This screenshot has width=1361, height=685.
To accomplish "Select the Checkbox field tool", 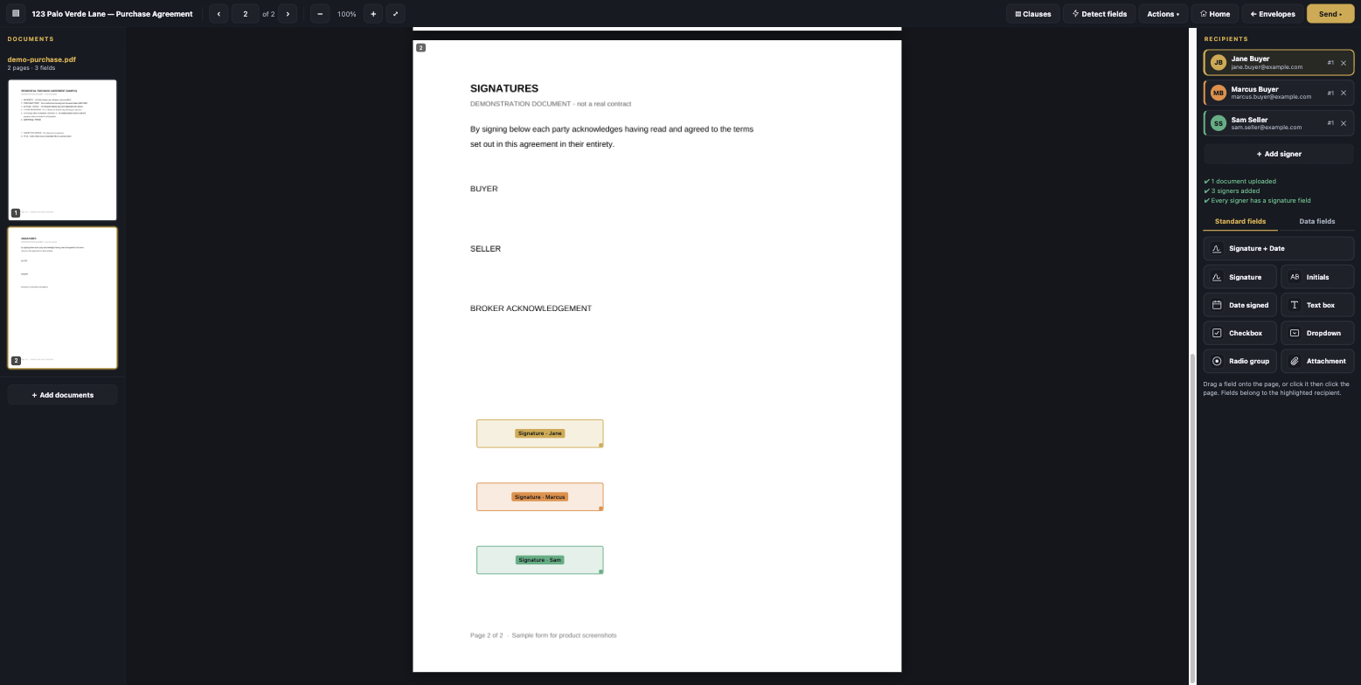I will [x=1239, y=333].
